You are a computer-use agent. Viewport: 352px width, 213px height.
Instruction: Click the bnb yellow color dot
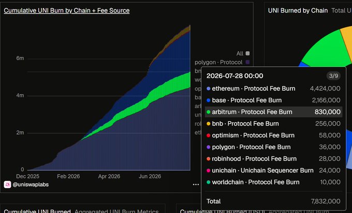tap(208, 123)
